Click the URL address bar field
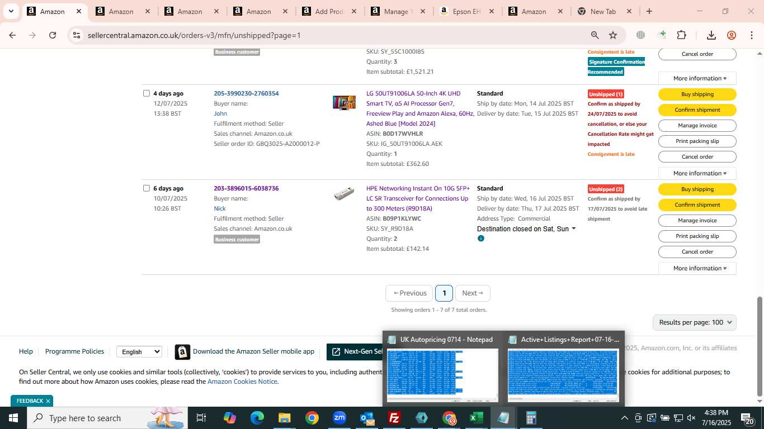 pos(336,35)
